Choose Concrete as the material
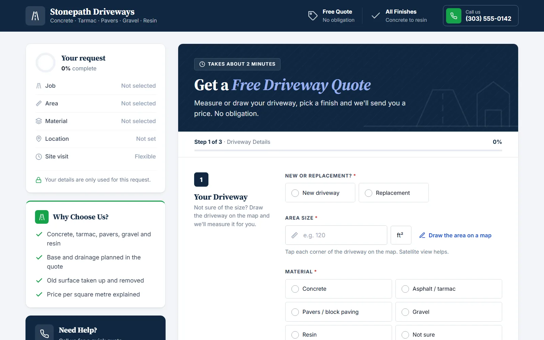Viewport: 544px width, 340px height. tap(339, 289)
